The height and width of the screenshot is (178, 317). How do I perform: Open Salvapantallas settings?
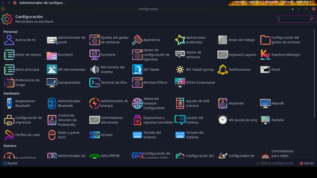52,82
